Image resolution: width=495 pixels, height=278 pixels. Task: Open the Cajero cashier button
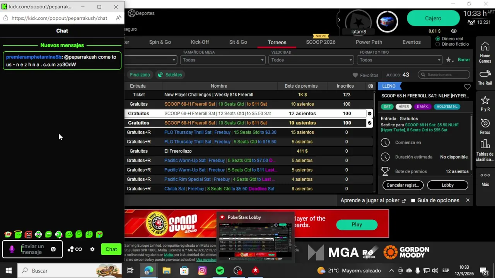(x=433, y=18)
